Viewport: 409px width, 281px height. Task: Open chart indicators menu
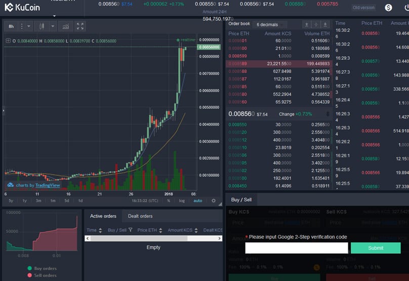pos(65,26)
